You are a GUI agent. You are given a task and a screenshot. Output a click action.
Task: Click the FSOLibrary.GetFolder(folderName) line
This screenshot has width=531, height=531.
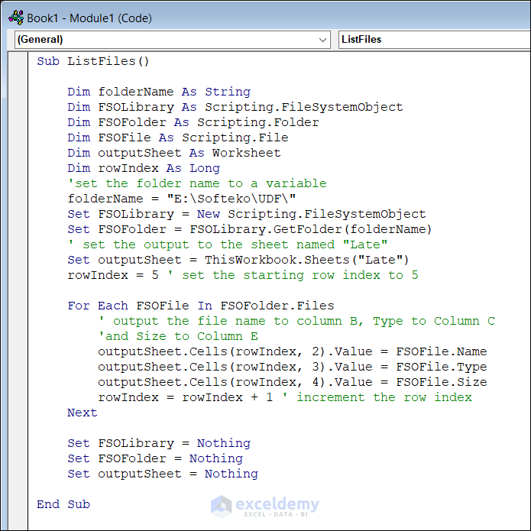(x=250, y=229)
